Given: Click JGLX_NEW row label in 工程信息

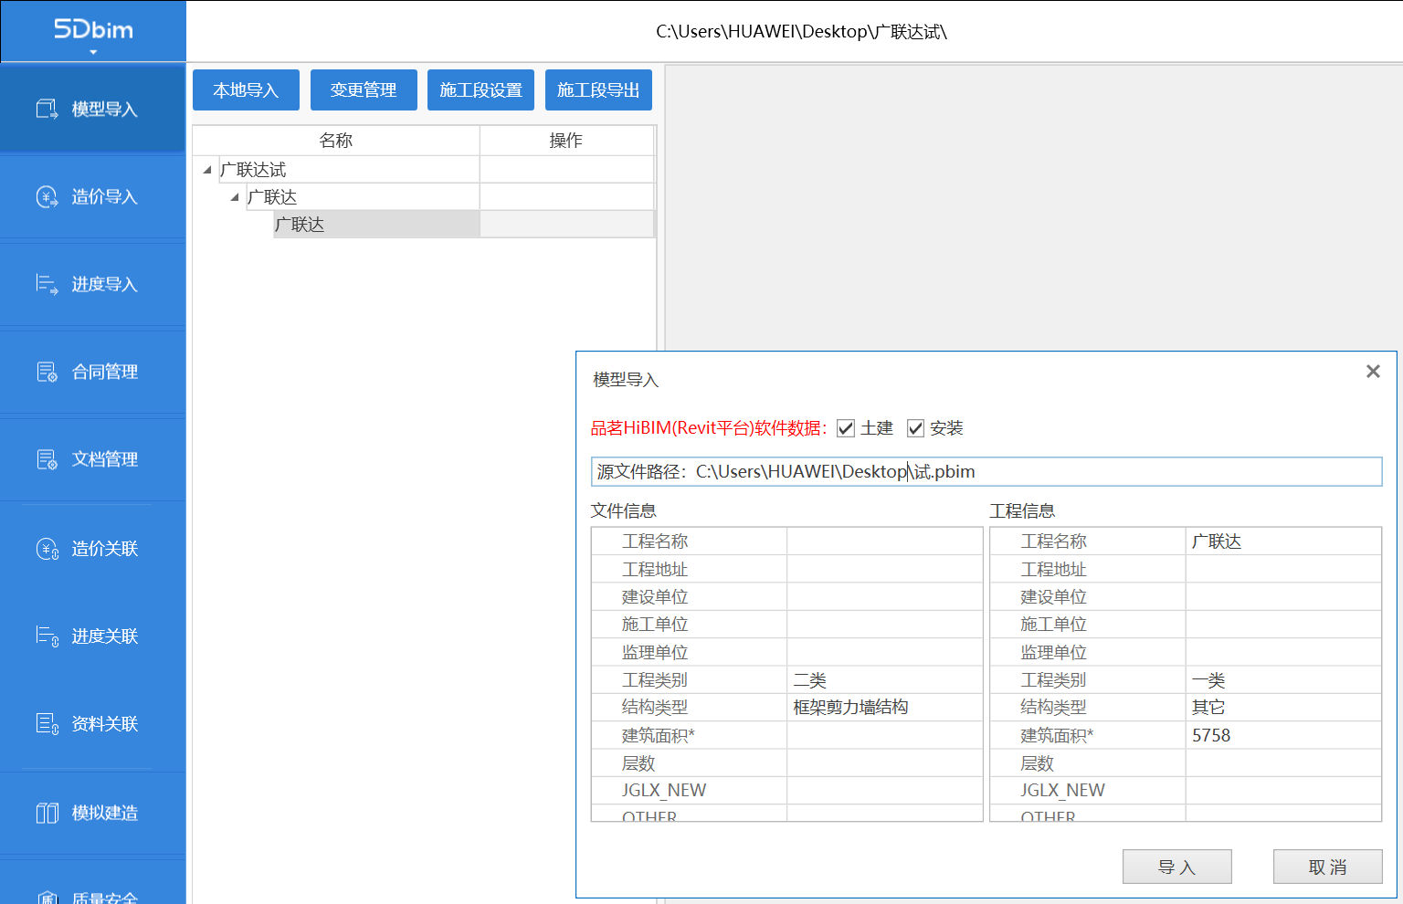Looking at the screenshot, I should pos(1062,791).
